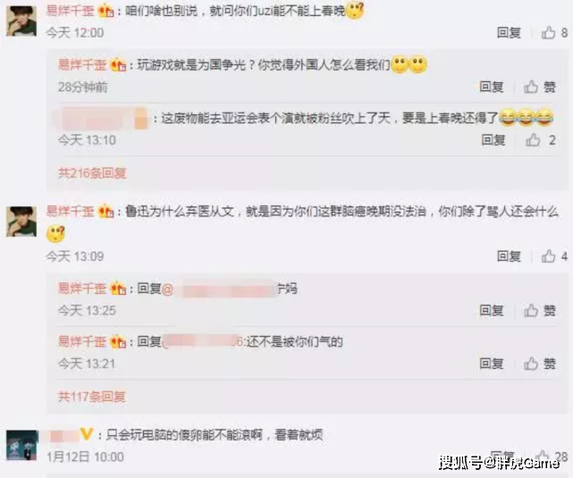This screenshot has width=573, height=478.
Task: Open 易烊千歪 profile from 鲁迅 comment username
Action: (70, 212)
